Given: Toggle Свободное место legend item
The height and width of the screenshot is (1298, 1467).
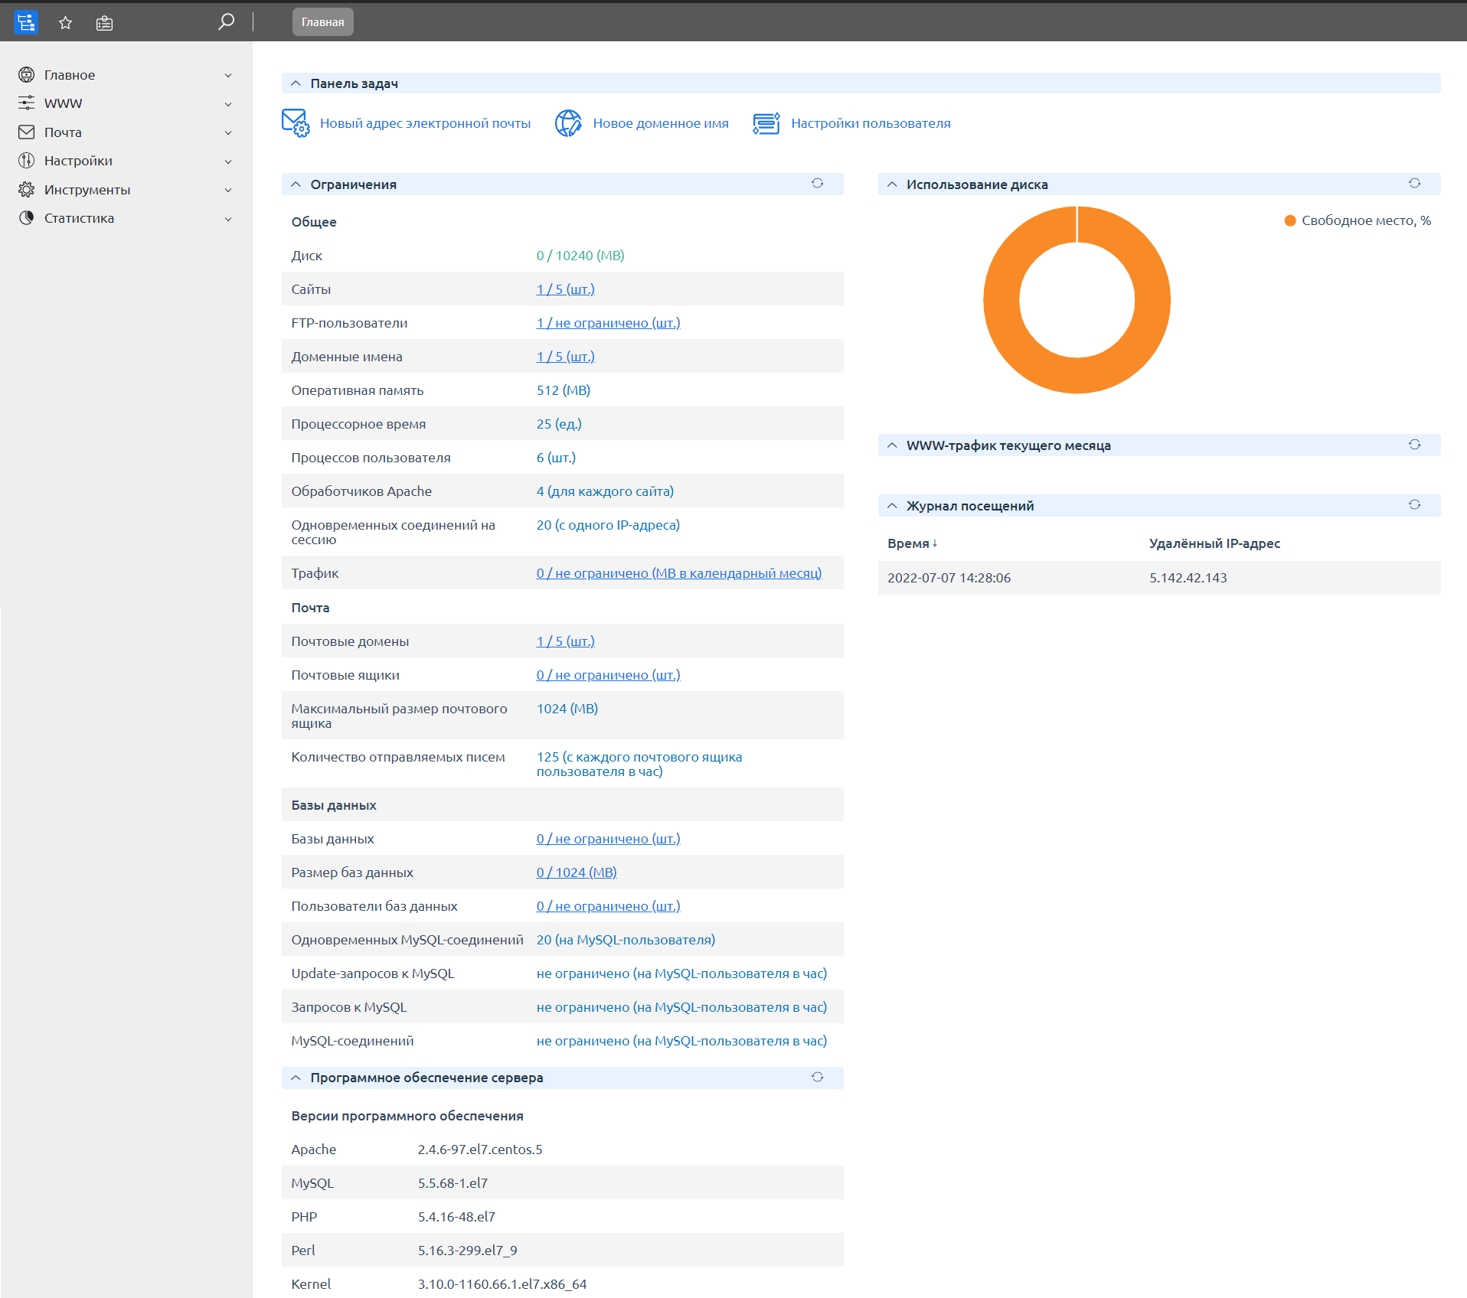Looking at the screenshot, I should [x=1357, y=220].
